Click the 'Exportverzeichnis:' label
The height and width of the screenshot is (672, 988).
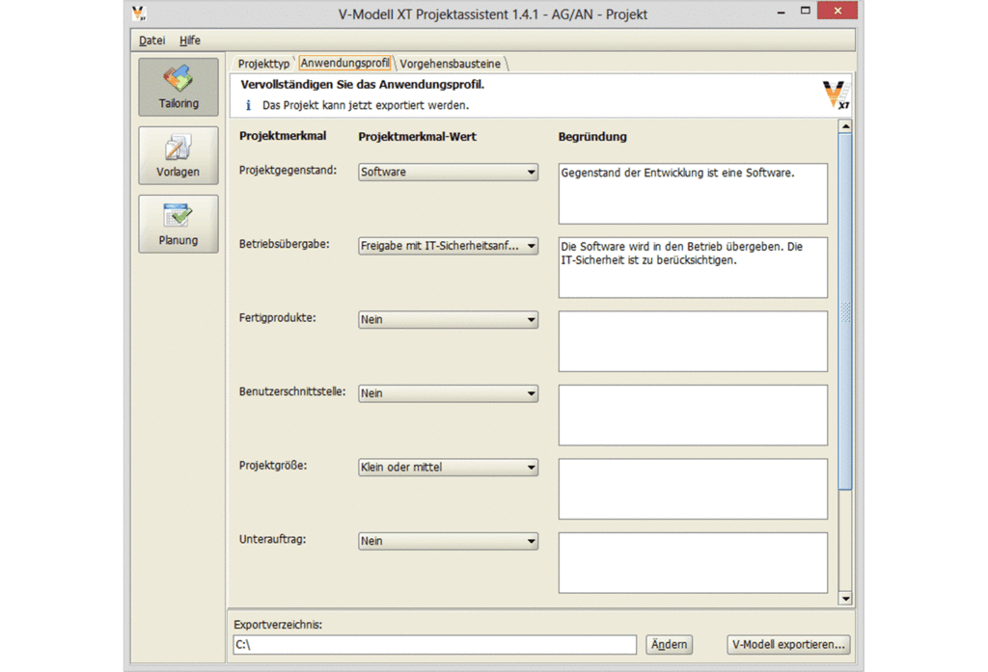click(278, 625)
